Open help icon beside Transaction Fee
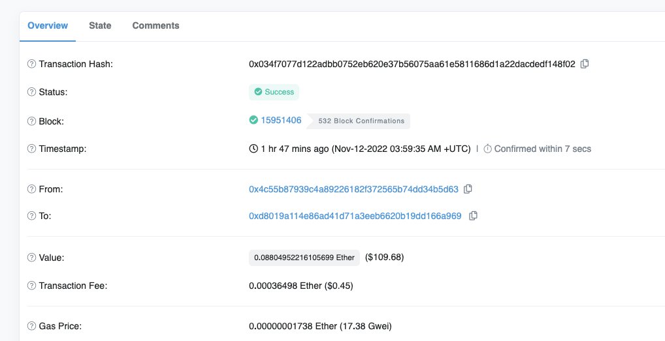Image resolution: width=665 pixels, height=341 pixels. tap(31, 286)
